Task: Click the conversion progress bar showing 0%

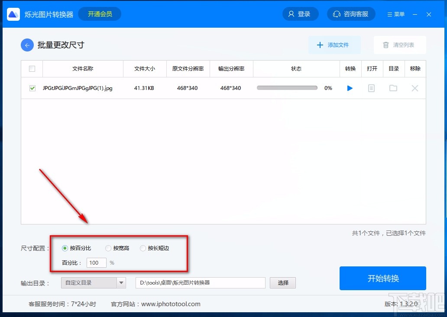Action: [287, 88]
